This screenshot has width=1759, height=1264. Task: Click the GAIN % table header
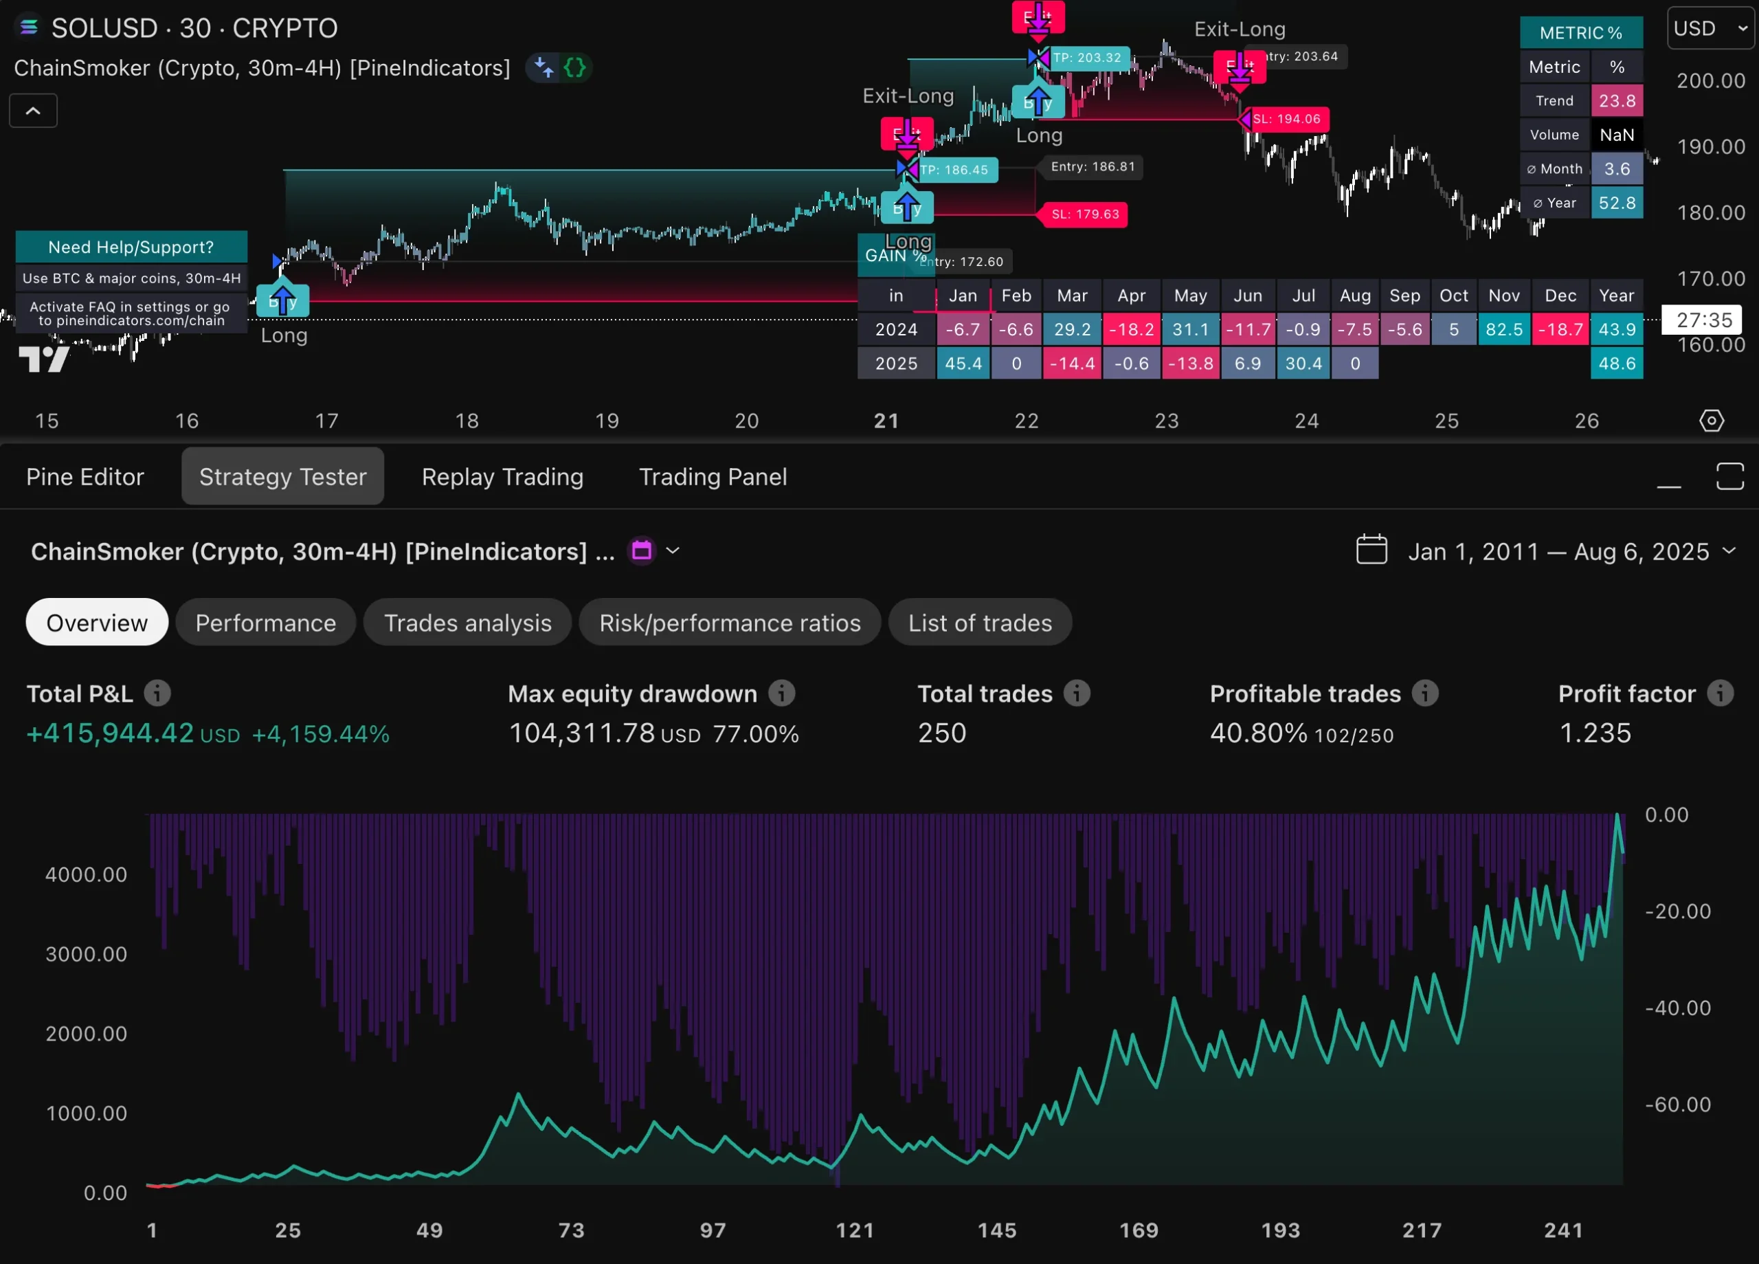896,255
